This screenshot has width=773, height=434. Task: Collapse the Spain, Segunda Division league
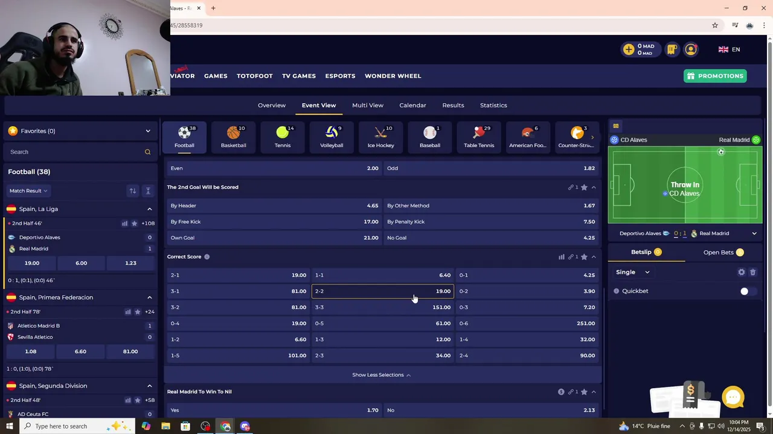150,386
